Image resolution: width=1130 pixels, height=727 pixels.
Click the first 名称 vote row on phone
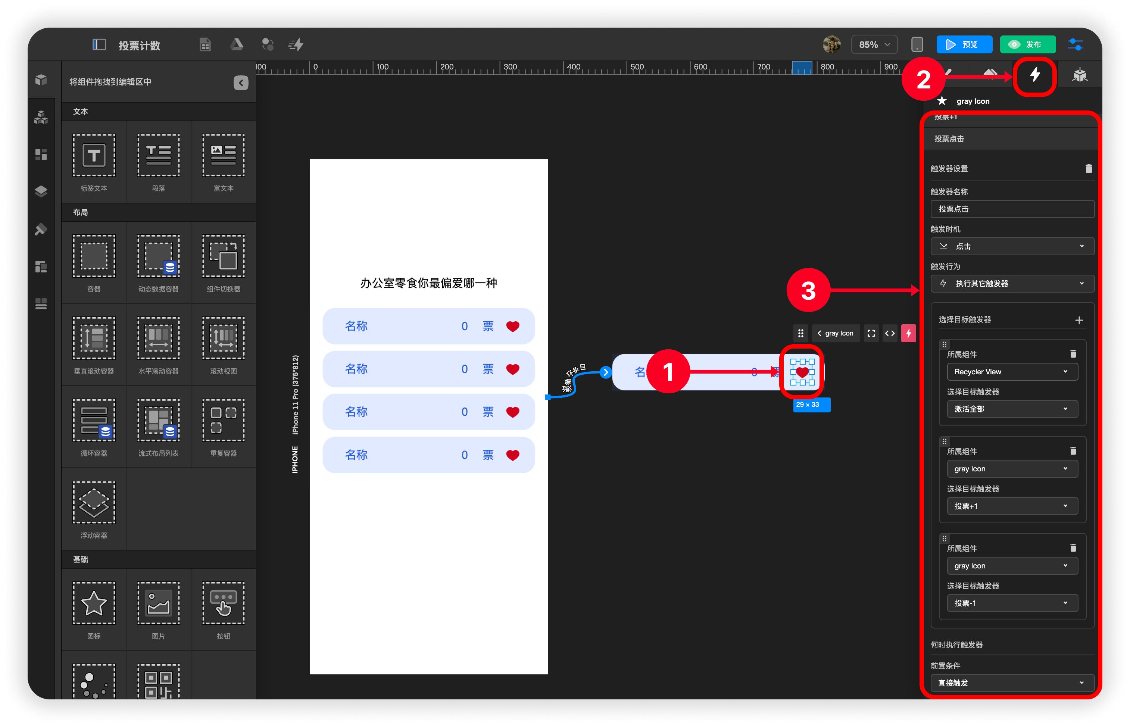[x=428, y=326]
